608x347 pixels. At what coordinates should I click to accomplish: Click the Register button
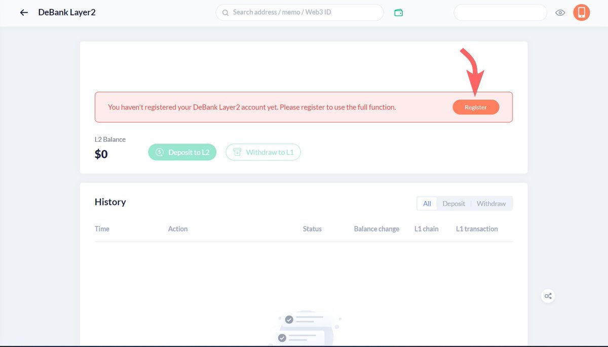pyautogui.click(x=476, y=107)
